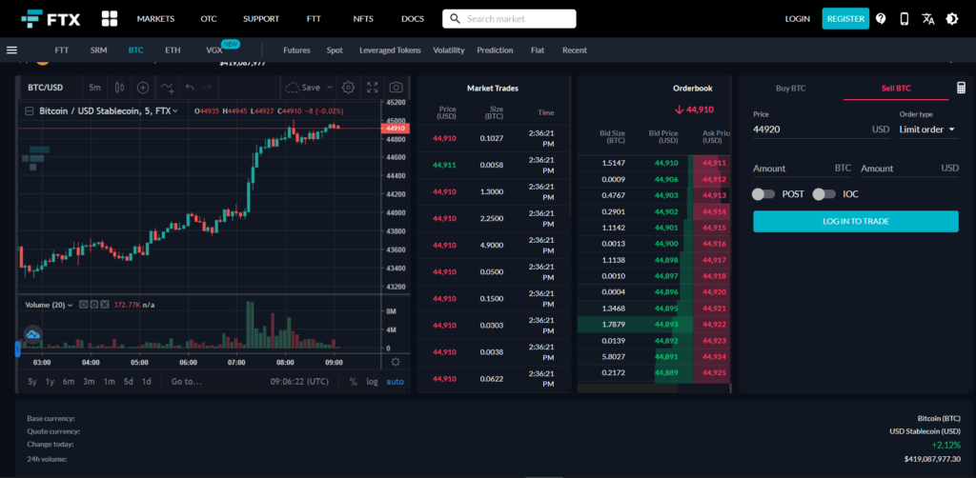
Task: Open the language translation icon
Action: (928, 19)
